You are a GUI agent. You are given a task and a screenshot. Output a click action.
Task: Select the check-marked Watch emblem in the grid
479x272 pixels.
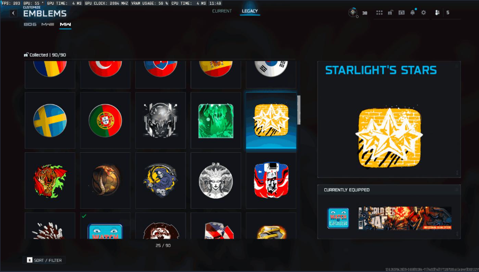[105, 226]
